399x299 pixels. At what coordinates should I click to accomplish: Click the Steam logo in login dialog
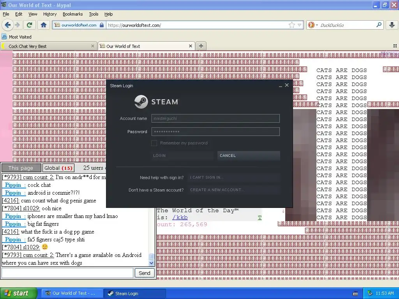156,102
